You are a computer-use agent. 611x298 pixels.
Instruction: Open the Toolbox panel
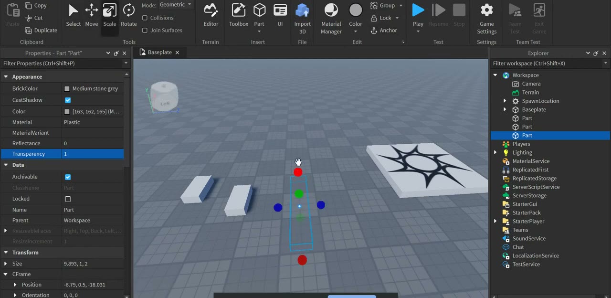tap(239, 15)
